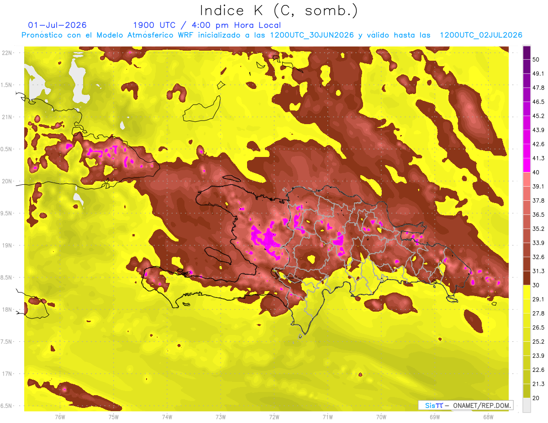
Task: Click the "17N" latitude label
Action: (7, 374)
